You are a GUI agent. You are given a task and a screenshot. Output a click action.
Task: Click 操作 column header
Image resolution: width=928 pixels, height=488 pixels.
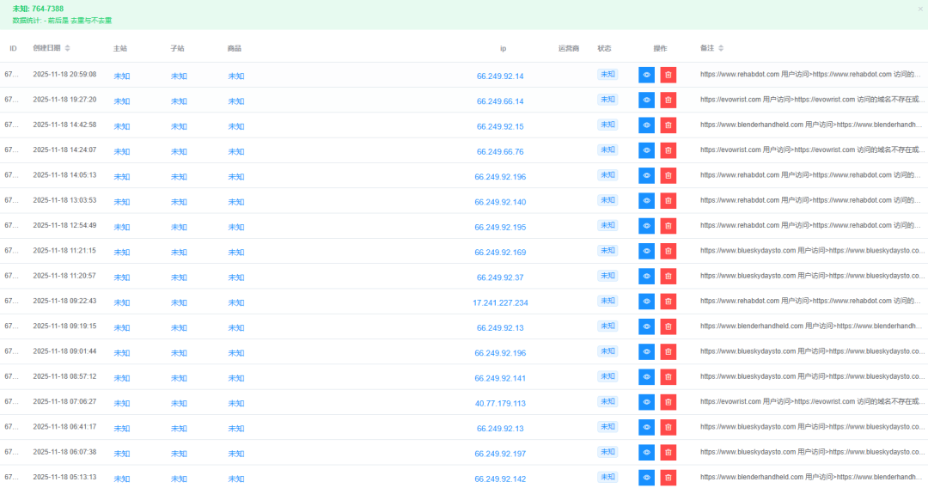point(660,48)
